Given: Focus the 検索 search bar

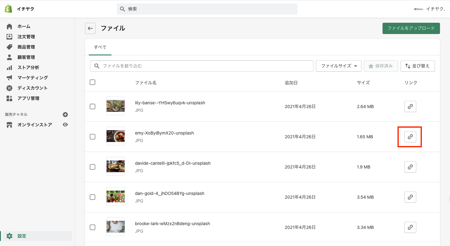Looking at the screenshot, I should point(207,9).
